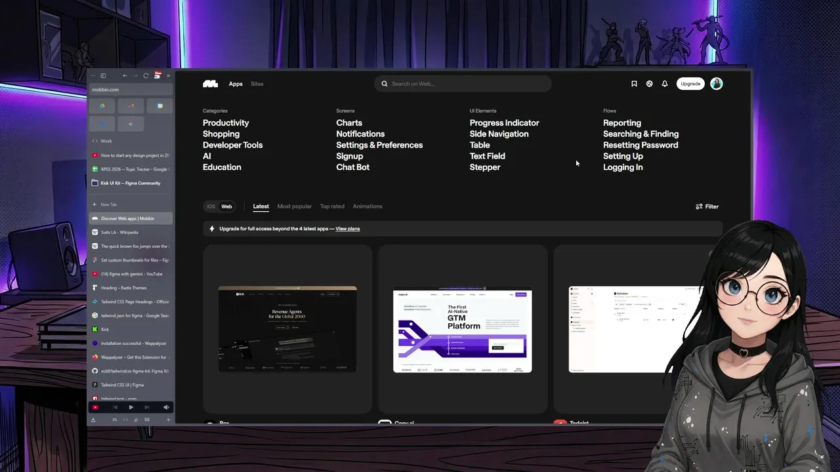Select the Sites tab
Viewport: 840px width, 472px height.
click(x=257, y=84)
